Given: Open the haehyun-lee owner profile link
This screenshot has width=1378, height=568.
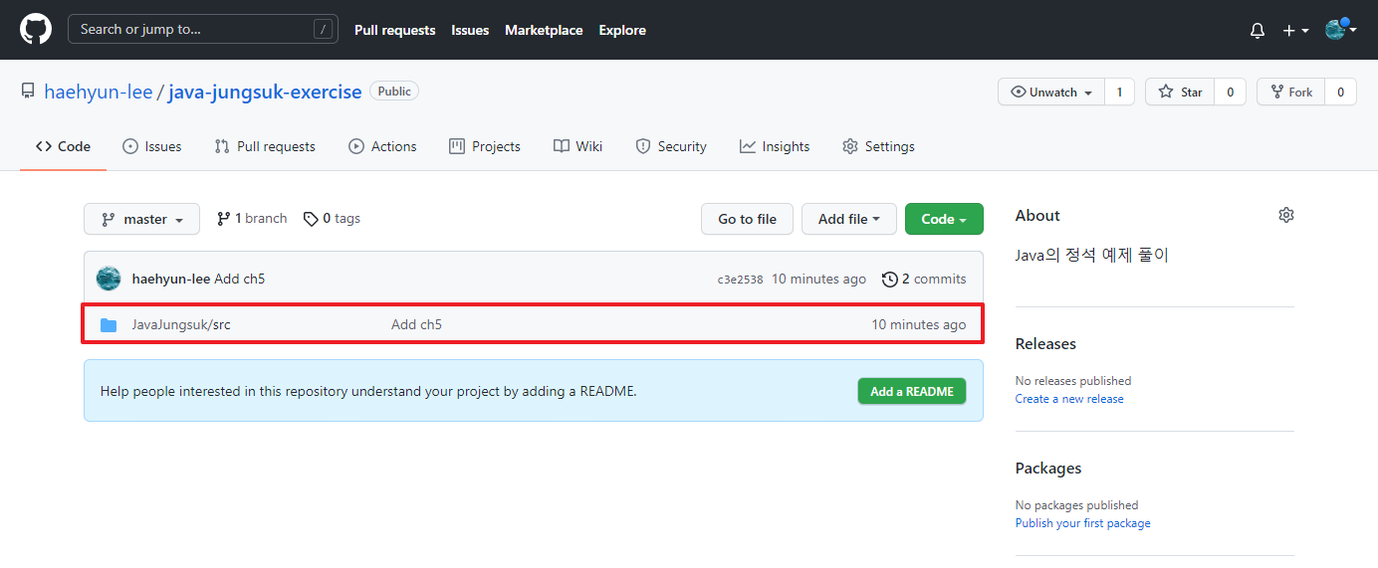Looking at the screenshot, I should click(x=99, y=92).
